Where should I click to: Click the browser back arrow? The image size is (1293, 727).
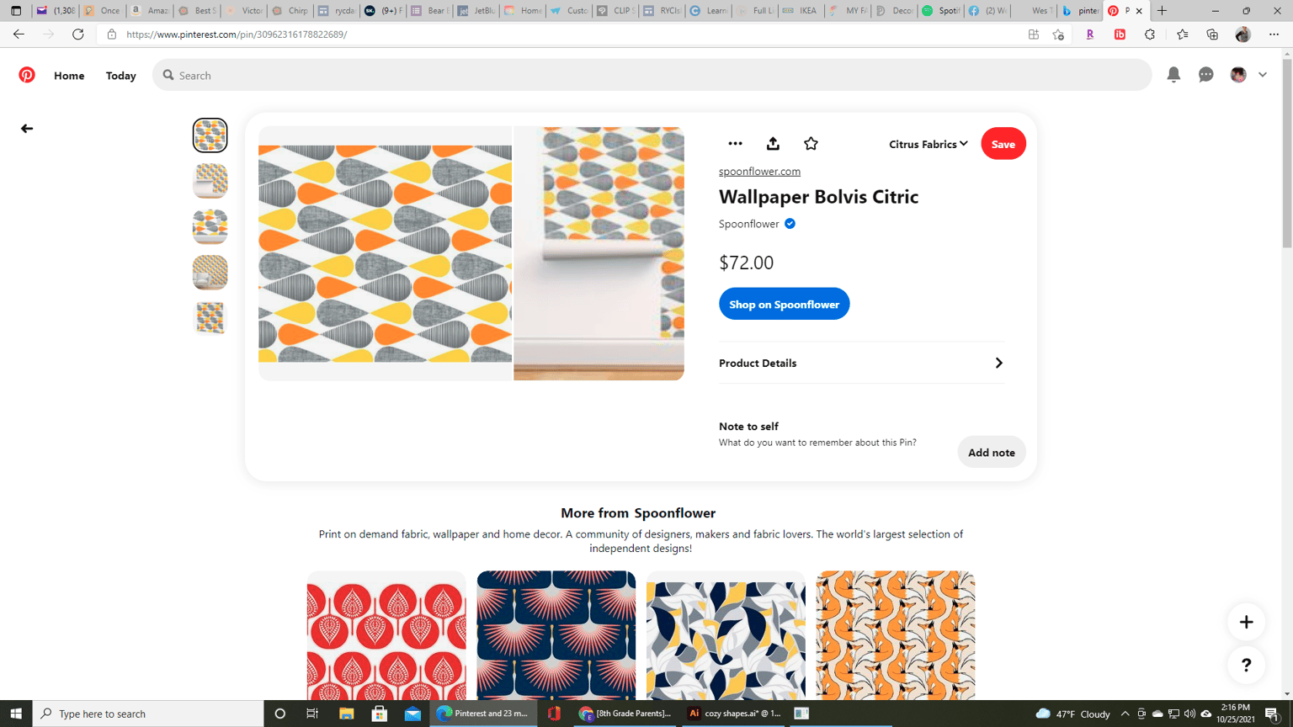coord(19,34)
